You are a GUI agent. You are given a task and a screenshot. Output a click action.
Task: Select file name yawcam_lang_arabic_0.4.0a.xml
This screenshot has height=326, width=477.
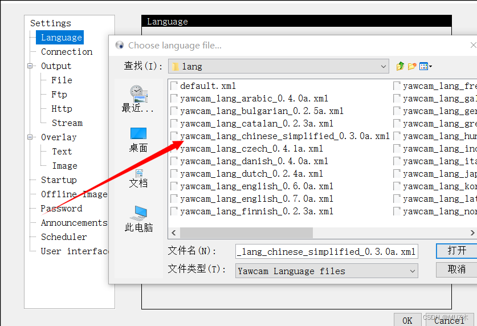(254, 98)
